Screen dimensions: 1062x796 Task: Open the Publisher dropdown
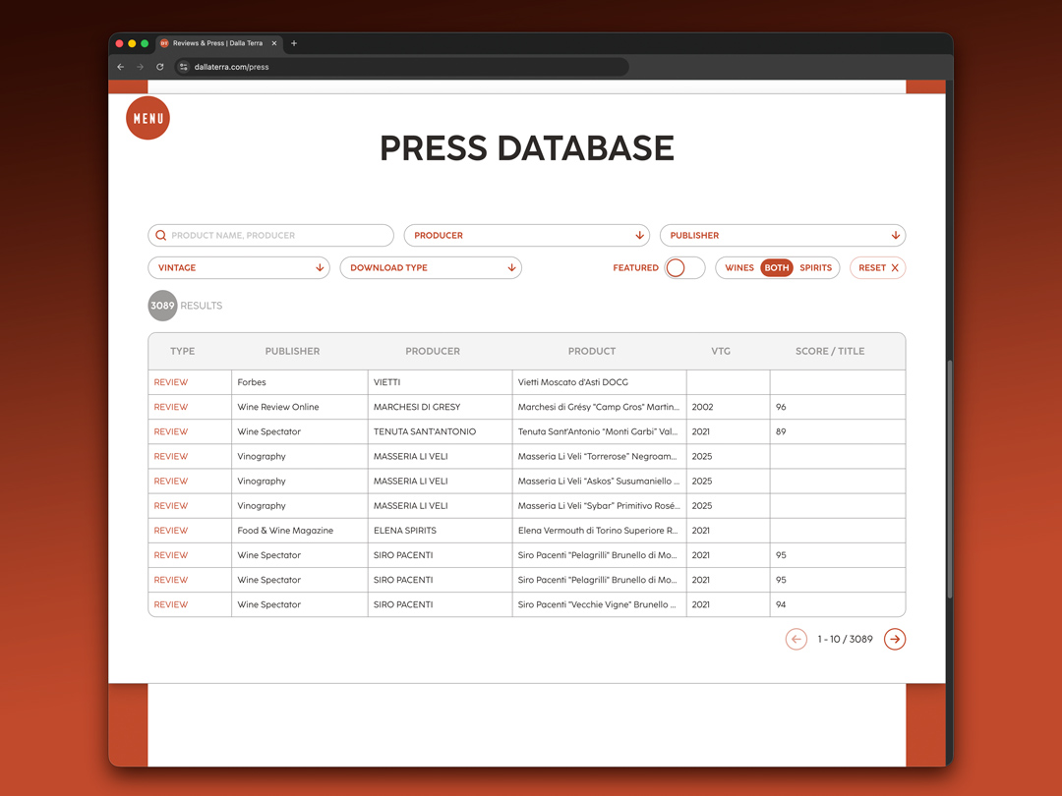click(x=783, y=236)
